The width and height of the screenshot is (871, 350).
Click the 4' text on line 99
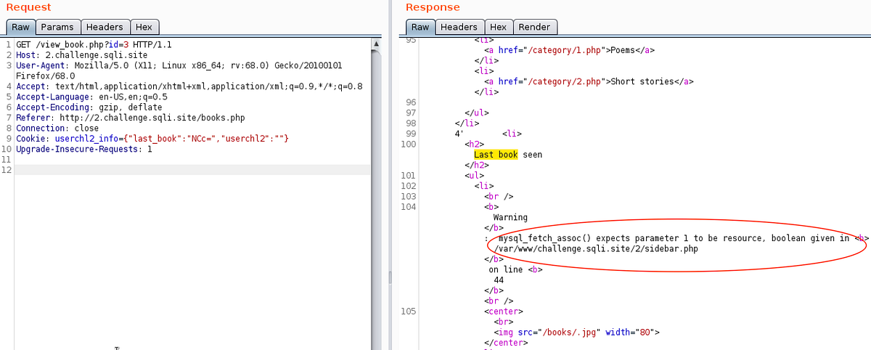coord(459,134)
